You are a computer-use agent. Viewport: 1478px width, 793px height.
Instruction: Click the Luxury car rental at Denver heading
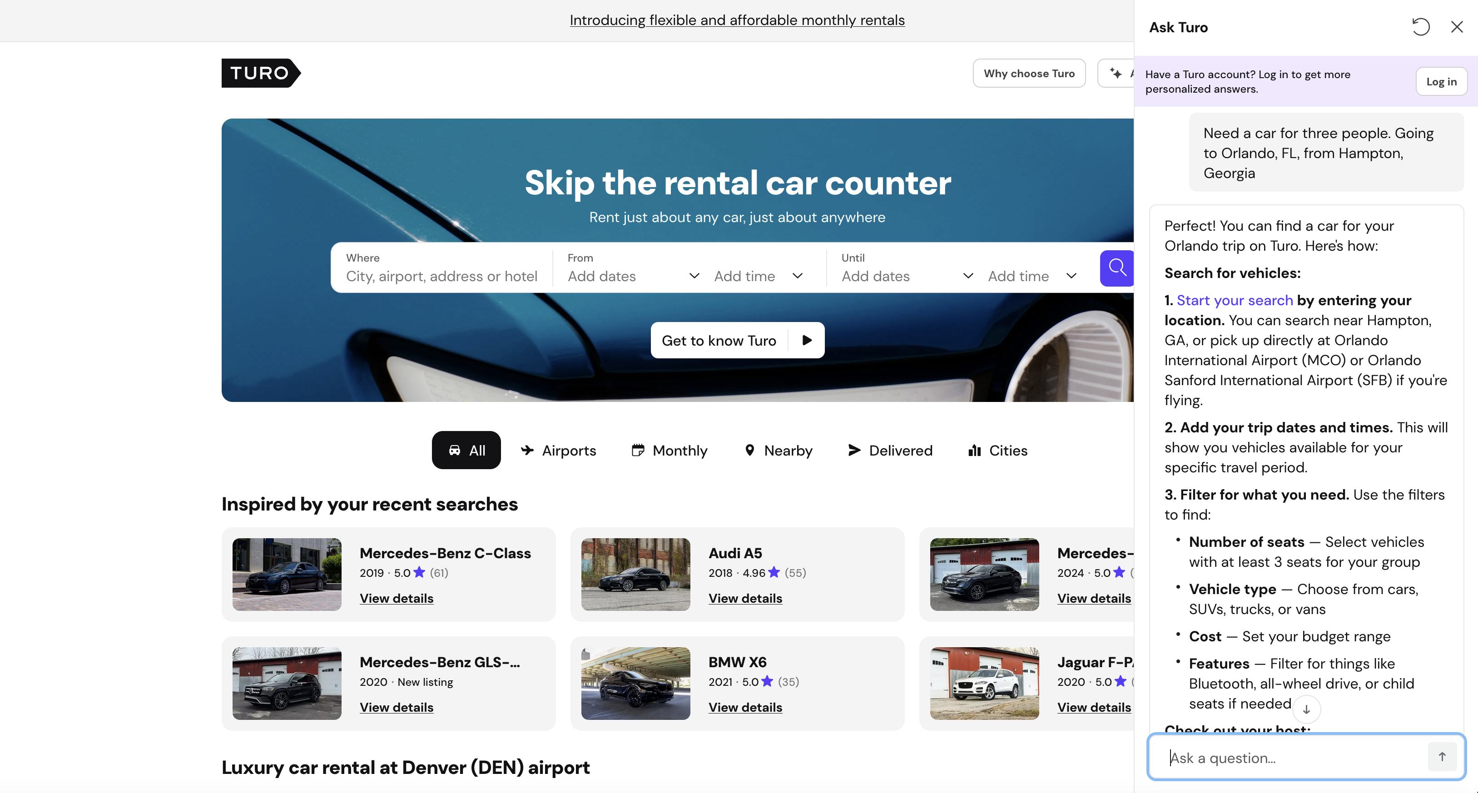pos(406,767)
